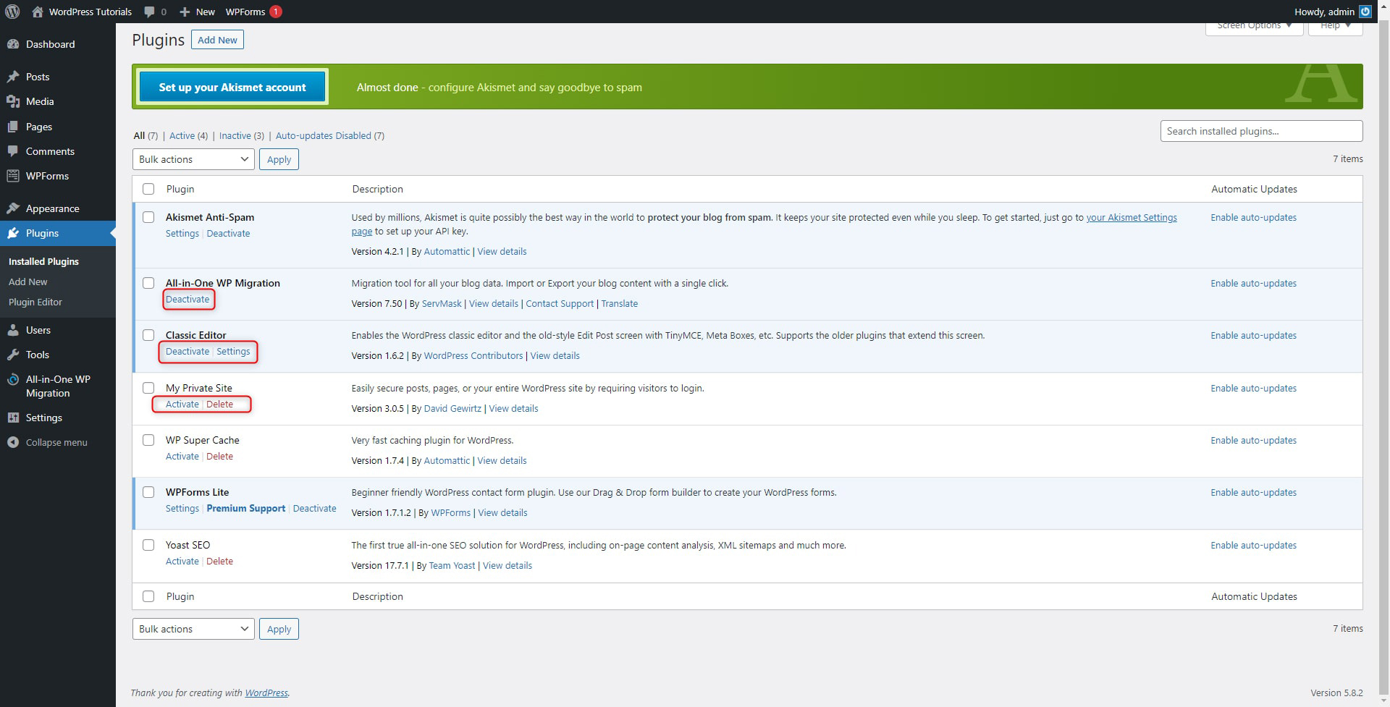Filter plugins by Inactive

(x=235, y=135)
